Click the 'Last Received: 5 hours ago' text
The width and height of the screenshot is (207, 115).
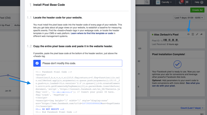(165, 44)
